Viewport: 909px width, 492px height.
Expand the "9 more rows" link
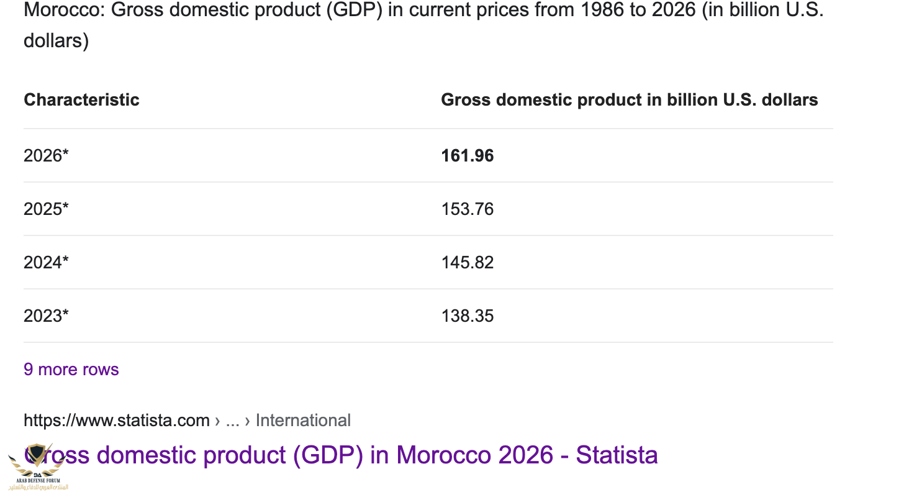click(x=71, y=370)
